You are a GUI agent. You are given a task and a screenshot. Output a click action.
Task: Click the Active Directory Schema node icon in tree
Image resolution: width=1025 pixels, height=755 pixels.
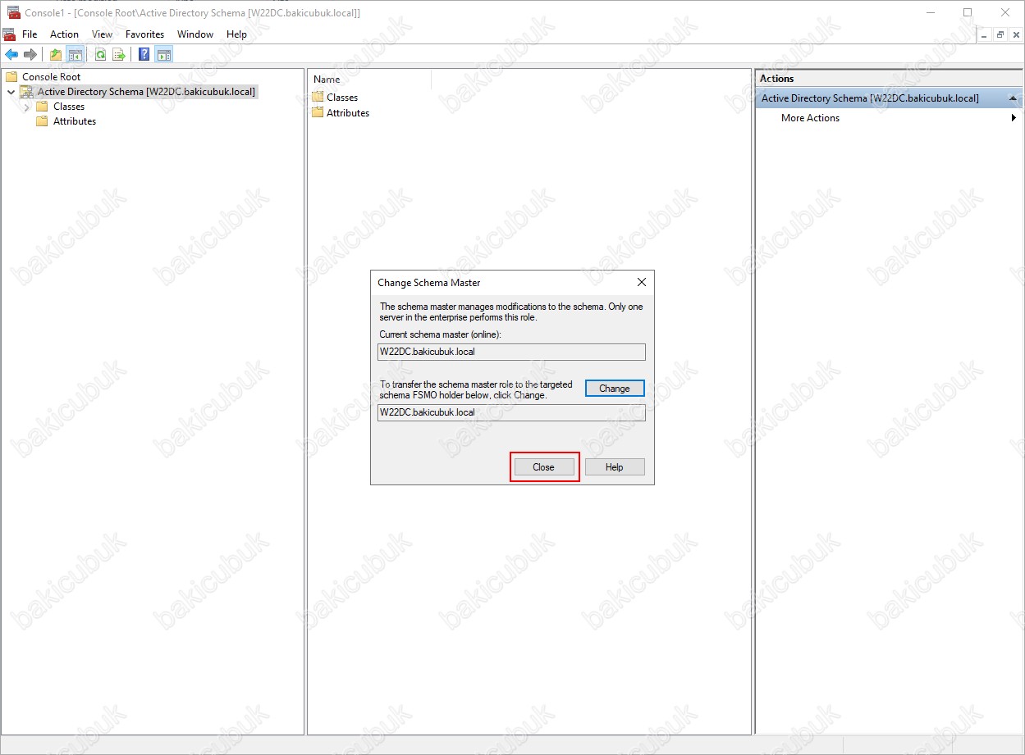coord(27,92)
